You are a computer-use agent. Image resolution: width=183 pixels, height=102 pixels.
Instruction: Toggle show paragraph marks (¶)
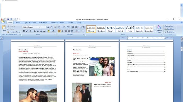[x=83, y=27]
